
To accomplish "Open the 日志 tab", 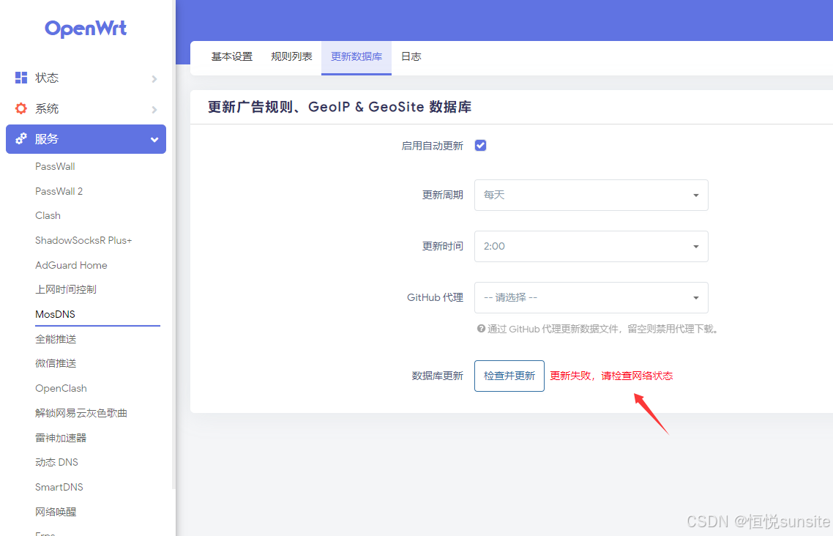I will point(411,57).
